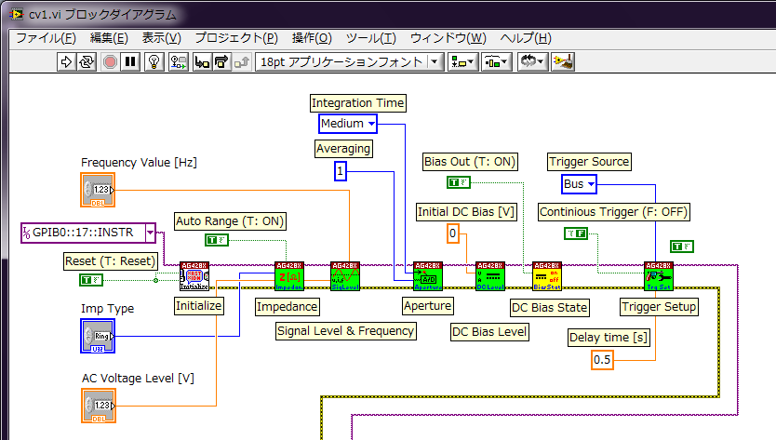Image resolution: width=776 pixels, height=440 pixels.
Task: Click the Averaging numeric constant 1
Action: [x=340, y=171]
